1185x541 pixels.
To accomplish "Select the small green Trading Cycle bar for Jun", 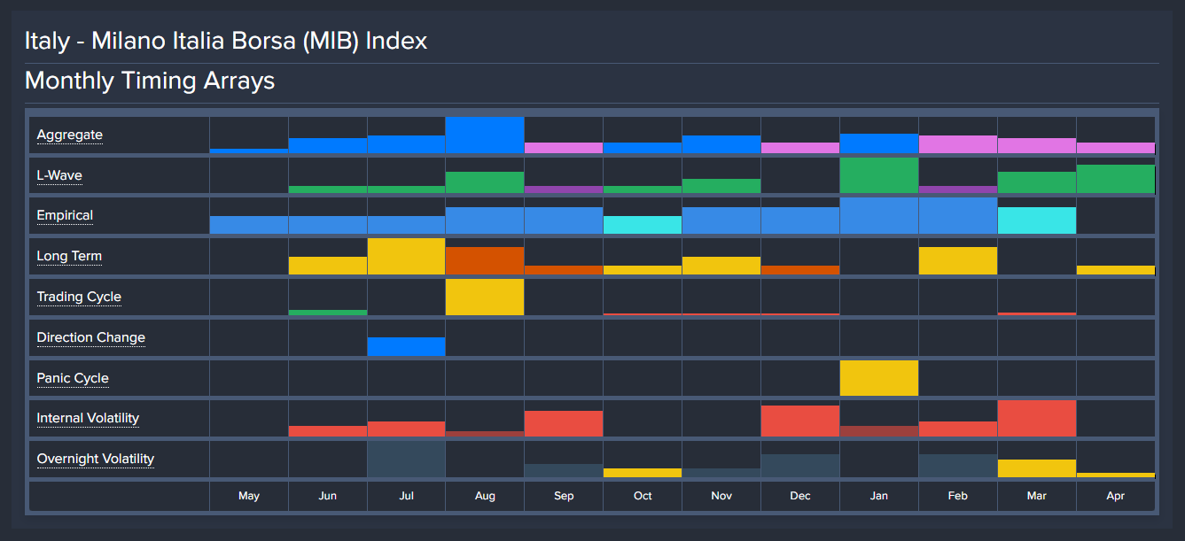I will coord(328,313).
